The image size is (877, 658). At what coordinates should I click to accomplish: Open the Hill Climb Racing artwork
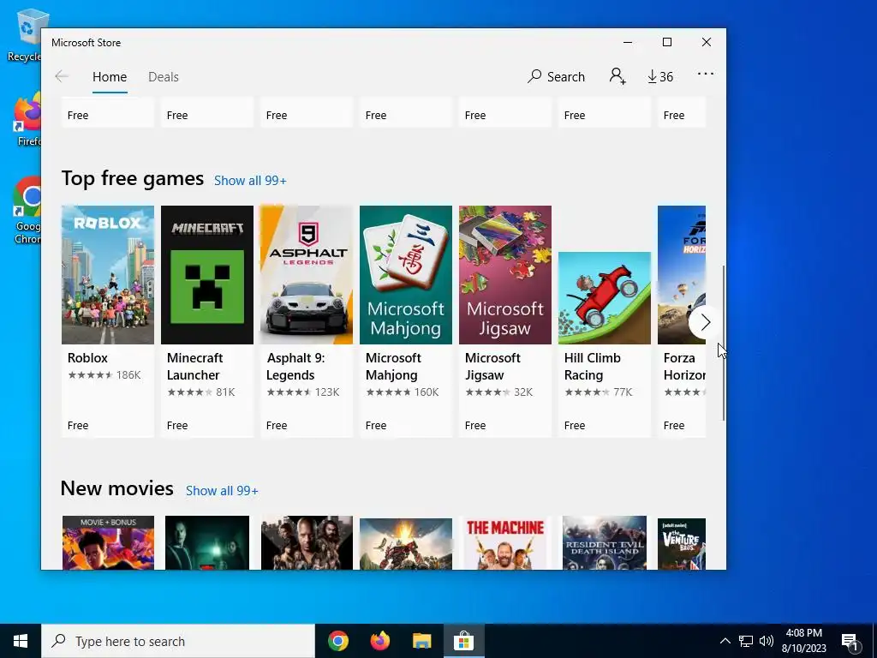coord(605,297)
